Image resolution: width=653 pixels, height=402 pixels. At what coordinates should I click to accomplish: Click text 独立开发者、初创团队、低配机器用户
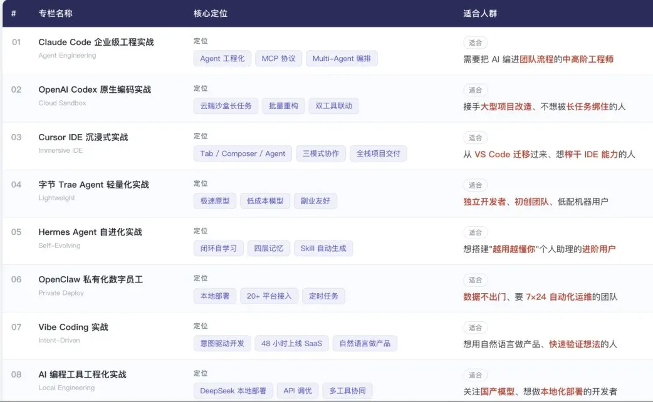tap(536, 202)
